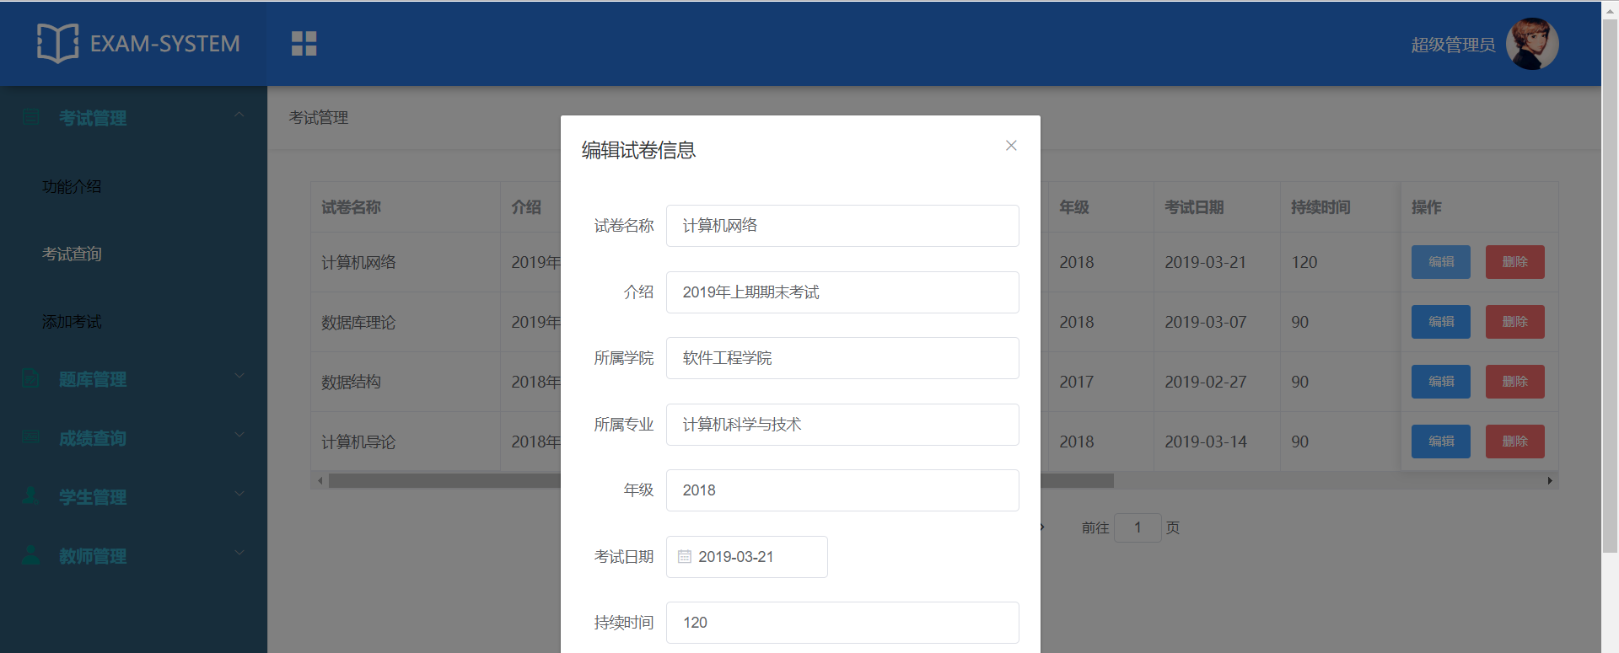Click the calendar icon in exam date field

coord(685,557)
